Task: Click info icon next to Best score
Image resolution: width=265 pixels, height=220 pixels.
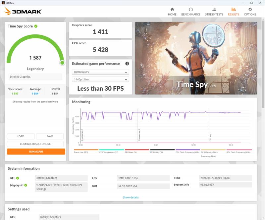Action: point(59,89)
